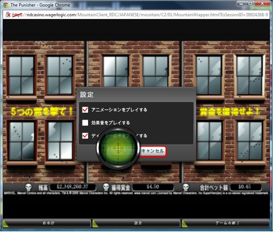Shoot the top-left window of right building
This screenshot has width=273, height=232.
(209, 75)
